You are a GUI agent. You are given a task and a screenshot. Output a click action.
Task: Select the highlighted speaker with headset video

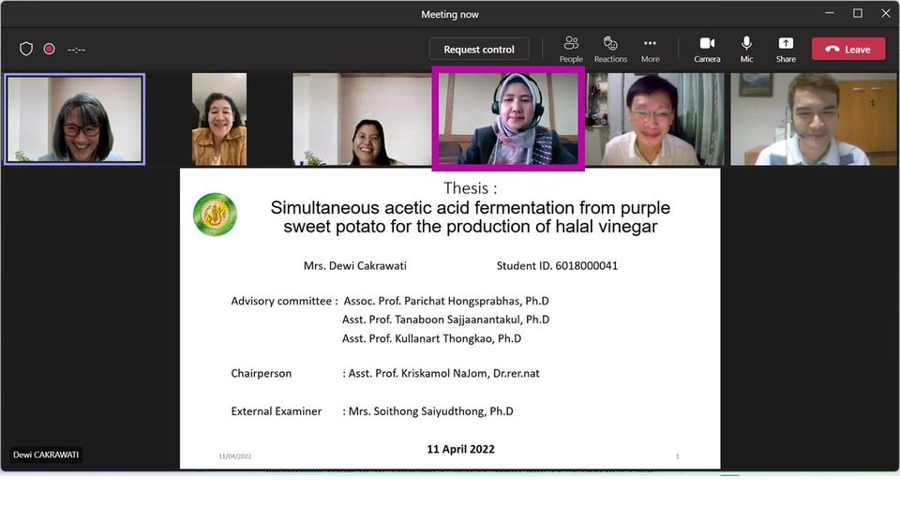(x=508, y=118)
